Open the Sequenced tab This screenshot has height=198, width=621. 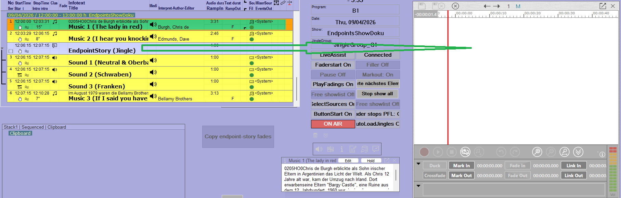(33, 127)
